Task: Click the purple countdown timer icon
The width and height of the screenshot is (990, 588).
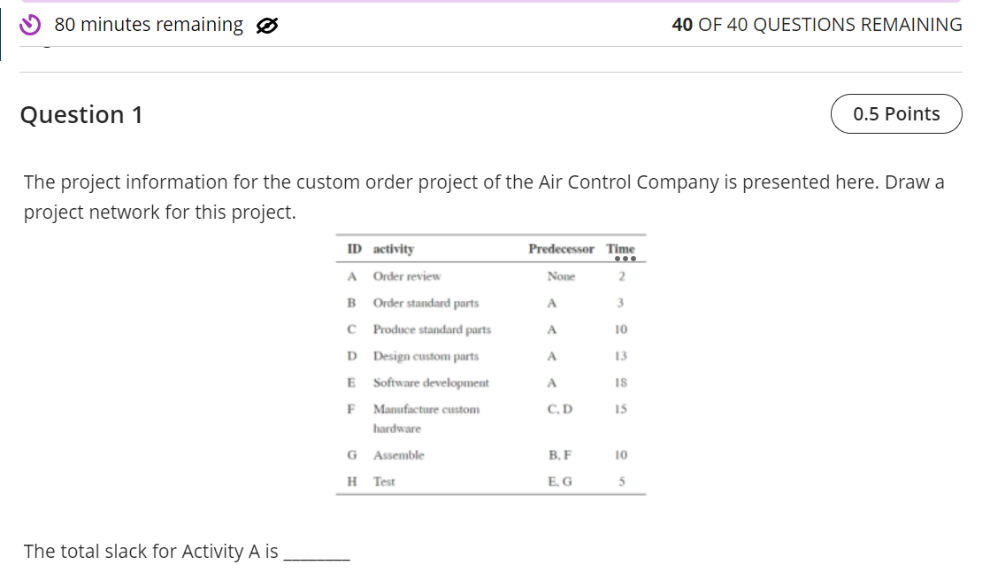Action: (x=27, y=25)
